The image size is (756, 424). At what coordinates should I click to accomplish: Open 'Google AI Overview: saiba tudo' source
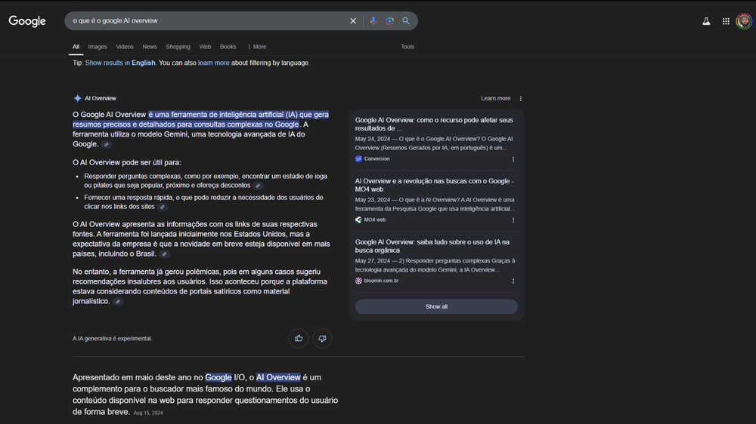pos(432,246)
